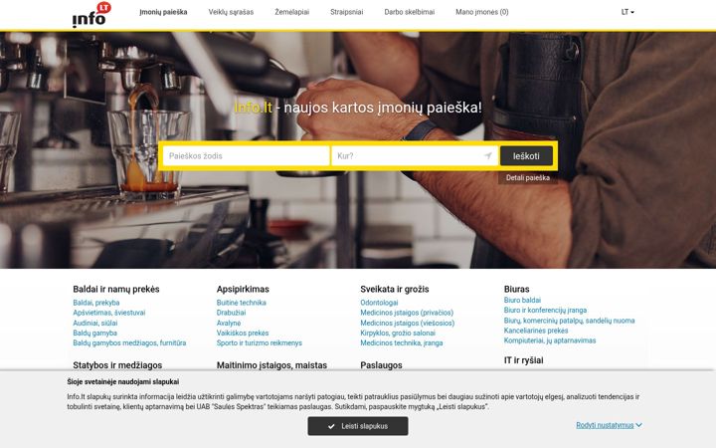Open Drabužiai category link
Screen dimensions: 716x448
pyautogui.click(x=231, y=313)
